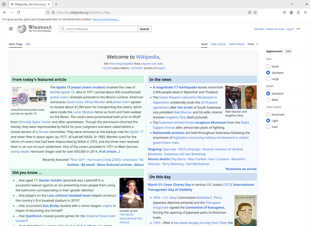Open the Pocket save icon

[284, 12]
